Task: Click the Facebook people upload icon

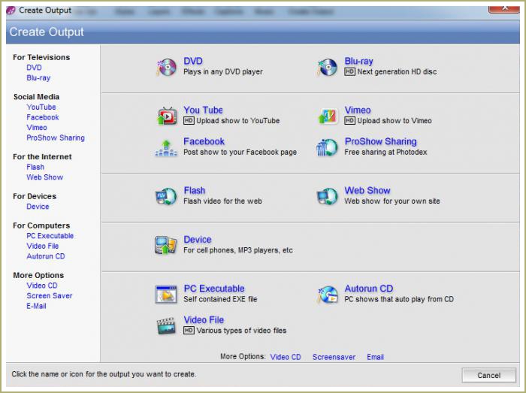Action: click(166, 147)
